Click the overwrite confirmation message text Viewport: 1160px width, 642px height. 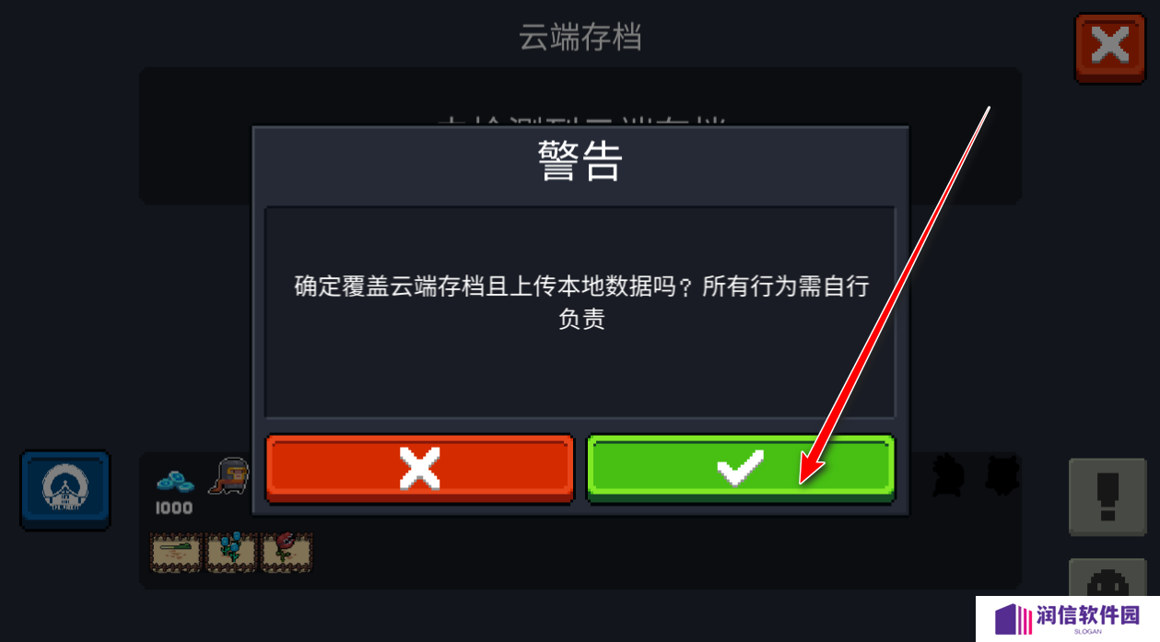click(581, 302)
